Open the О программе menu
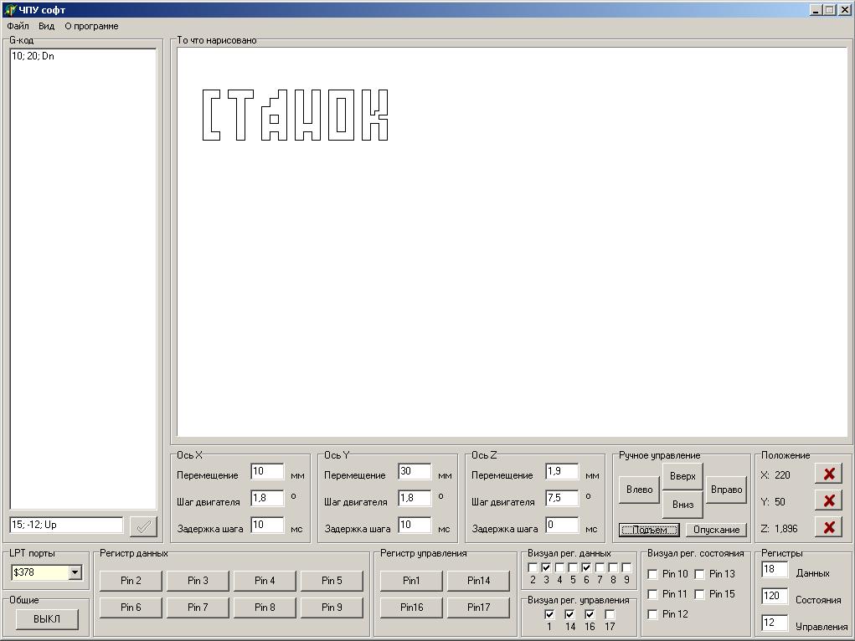The image size is (855, 641). [91, 26]
